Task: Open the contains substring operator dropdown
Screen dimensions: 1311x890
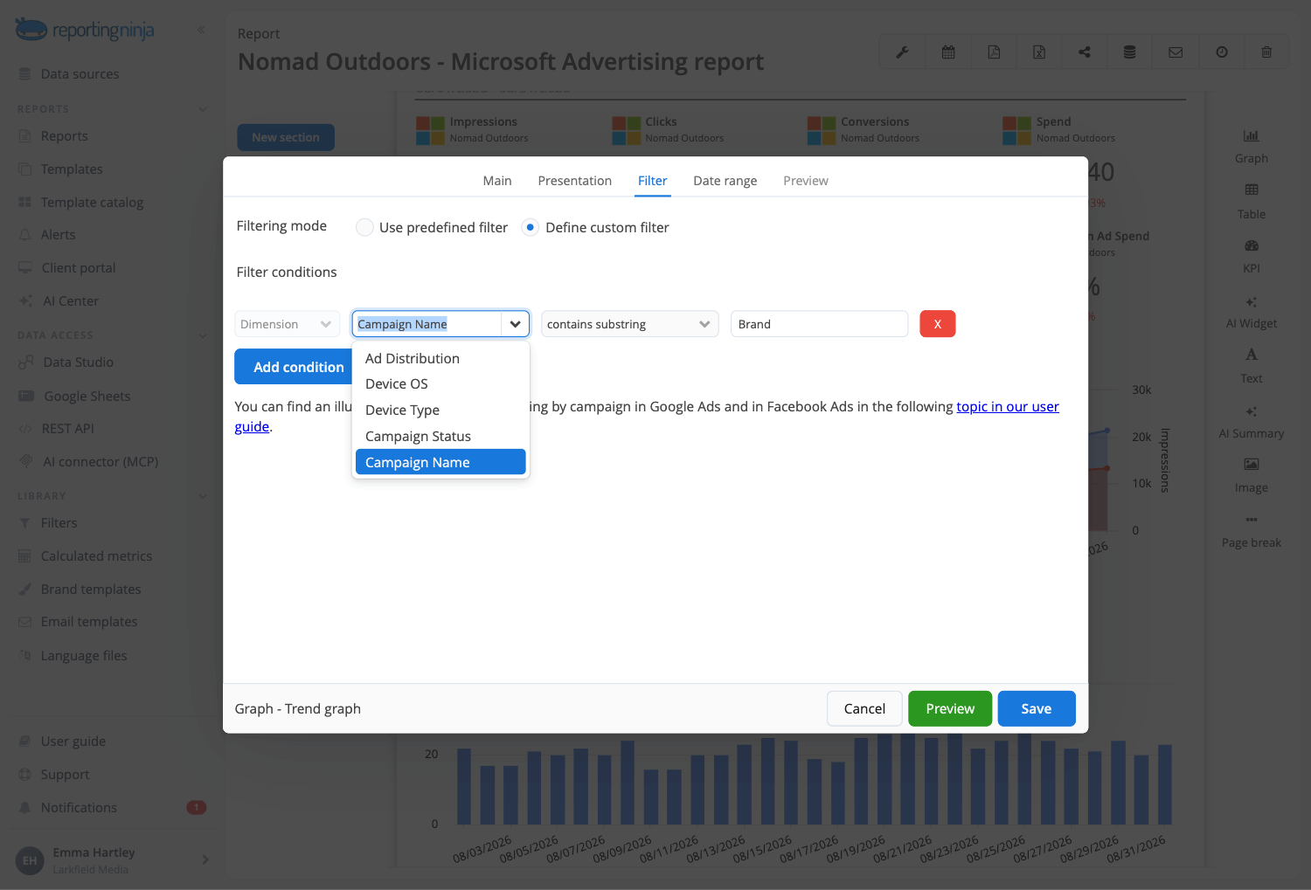Action: tap(629, 324)
